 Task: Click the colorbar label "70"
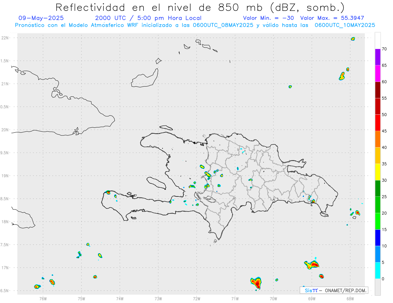384,49
